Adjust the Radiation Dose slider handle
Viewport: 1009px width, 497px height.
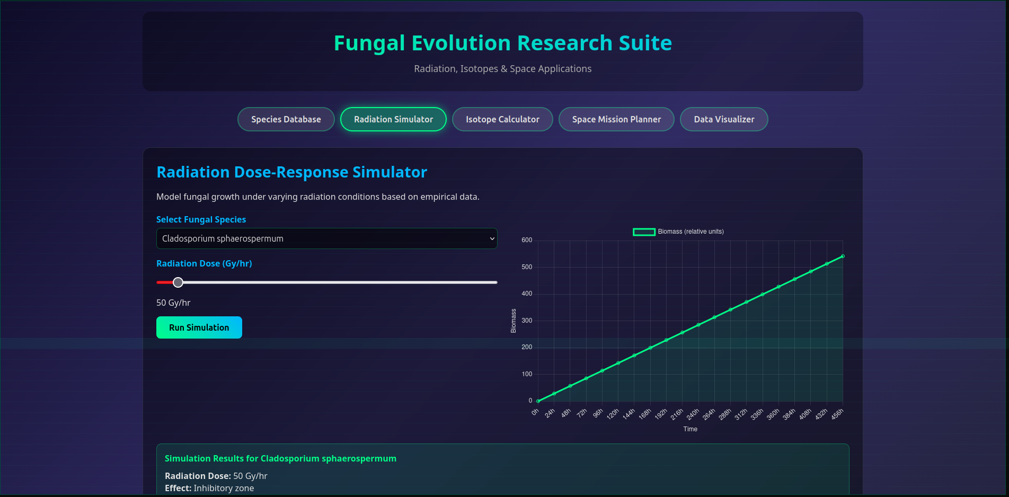tap(178, 282)
